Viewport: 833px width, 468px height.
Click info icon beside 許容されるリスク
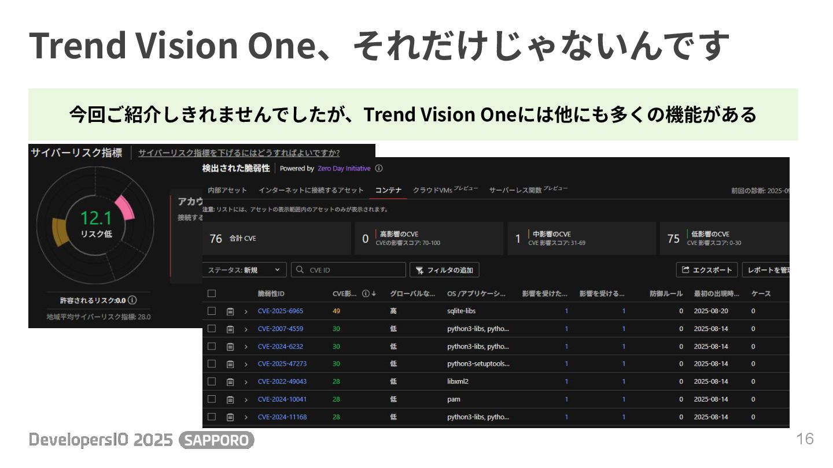point(132,300)
